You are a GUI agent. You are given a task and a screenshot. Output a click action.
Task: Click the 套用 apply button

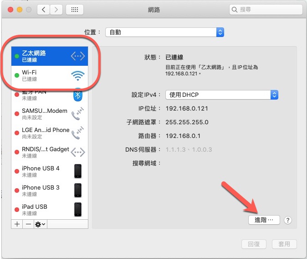point(284,244)
